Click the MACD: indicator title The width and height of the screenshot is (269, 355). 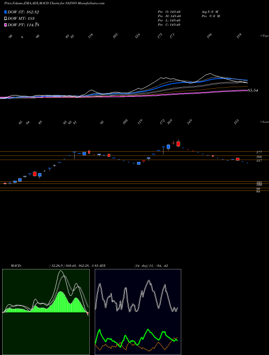(16, 266)
